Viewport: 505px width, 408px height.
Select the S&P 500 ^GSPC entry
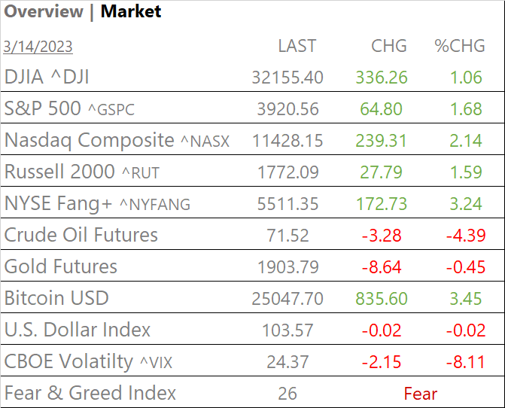(69, 108)
